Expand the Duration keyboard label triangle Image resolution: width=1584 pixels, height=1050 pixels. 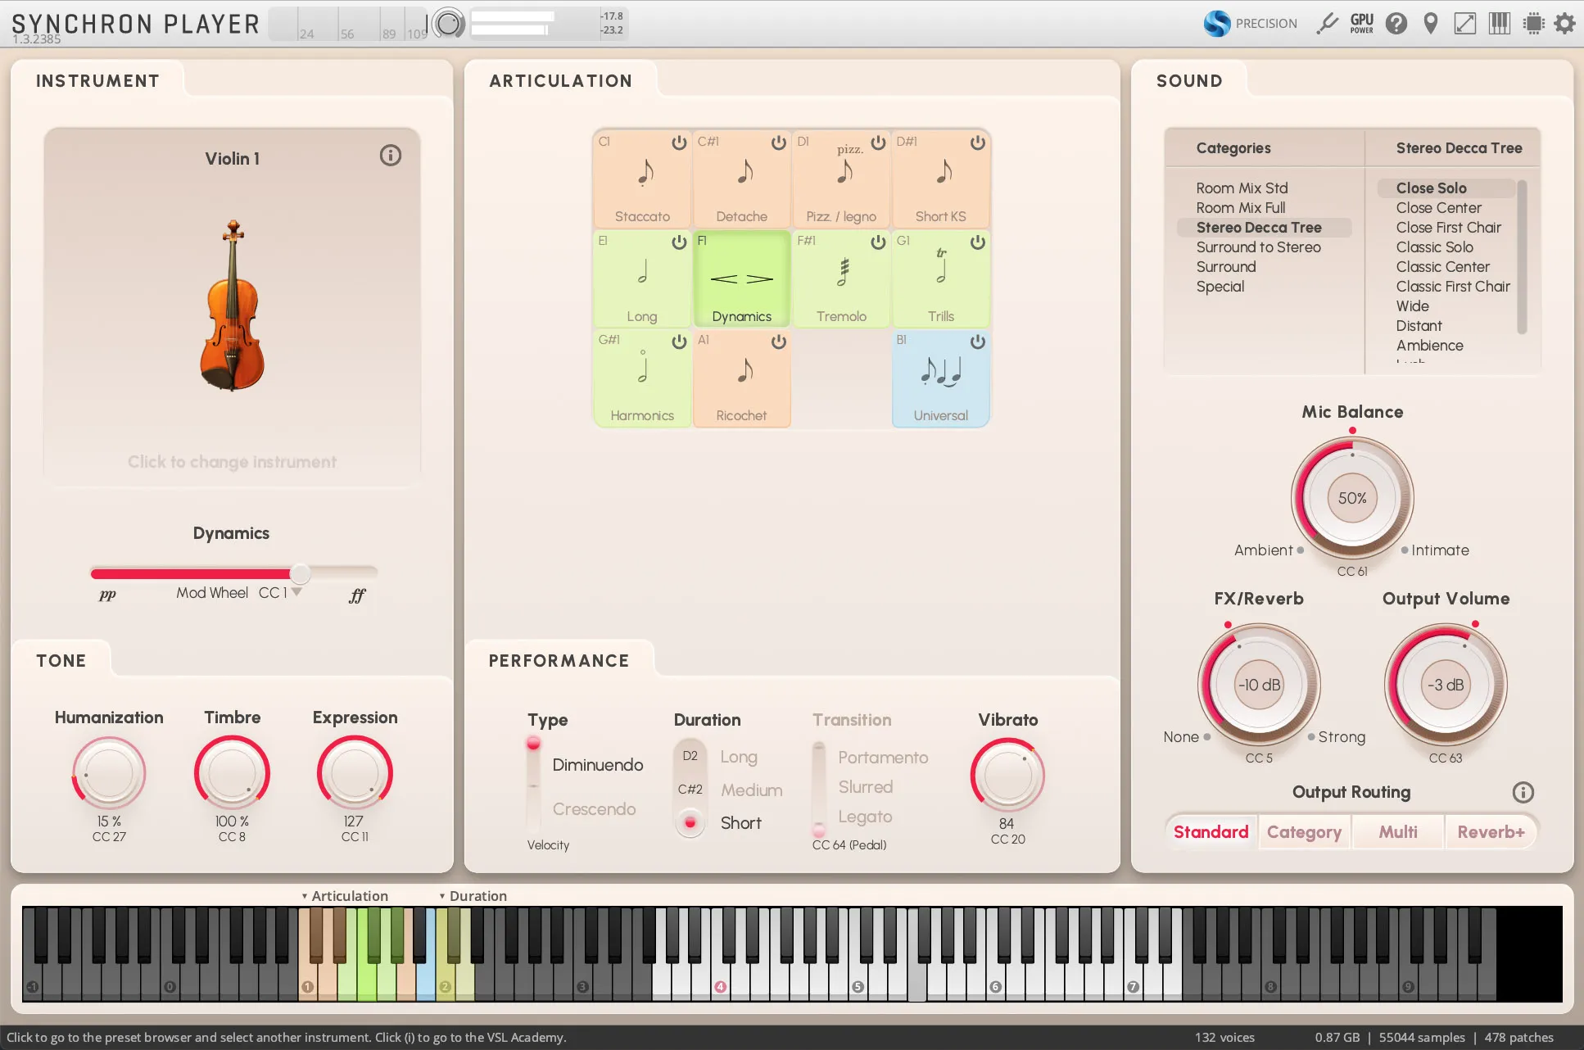point(442,896)
